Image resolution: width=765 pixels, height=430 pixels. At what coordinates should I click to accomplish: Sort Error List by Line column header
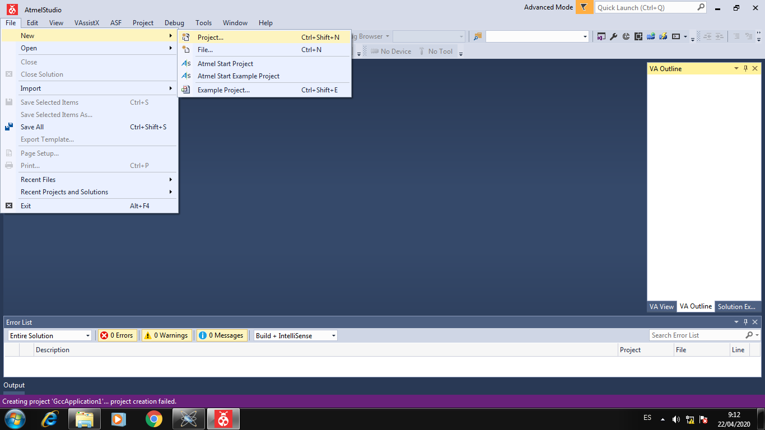point(738,350)
